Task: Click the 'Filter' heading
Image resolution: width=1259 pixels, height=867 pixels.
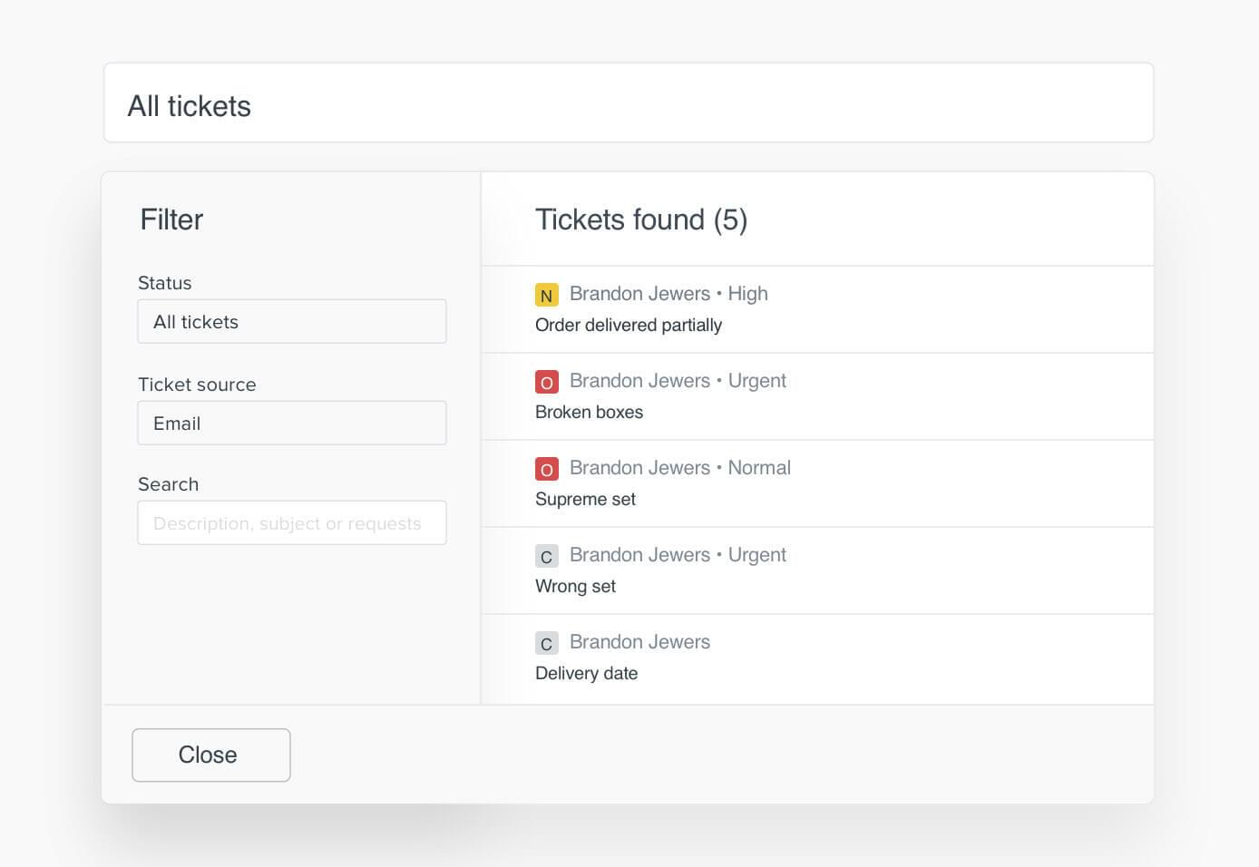Action: pyautogui.click(x=171, y=219)
